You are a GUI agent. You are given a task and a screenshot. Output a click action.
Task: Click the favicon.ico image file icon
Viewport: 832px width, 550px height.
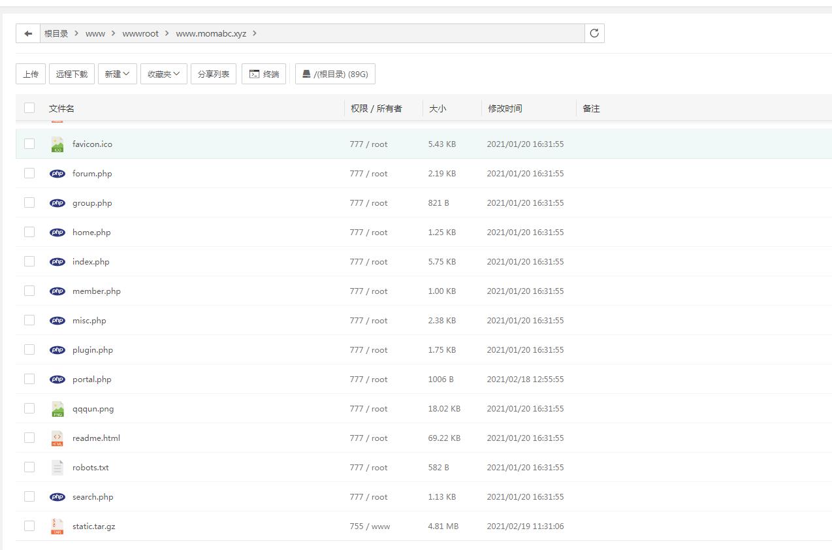(x=57, y=144)
